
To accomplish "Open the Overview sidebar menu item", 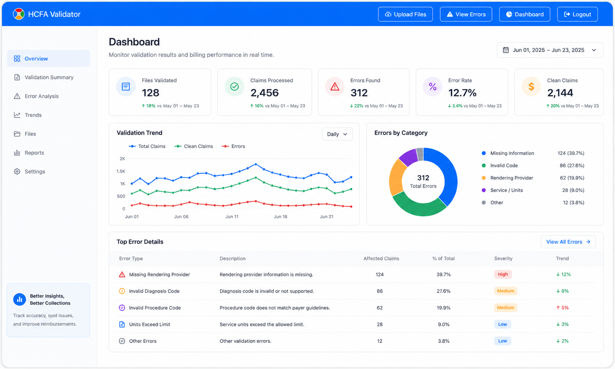I will [x=48, y=58].
